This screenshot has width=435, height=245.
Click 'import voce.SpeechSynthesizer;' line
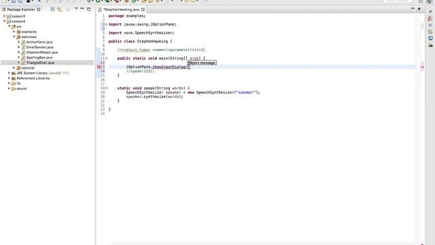pos(141,33)
